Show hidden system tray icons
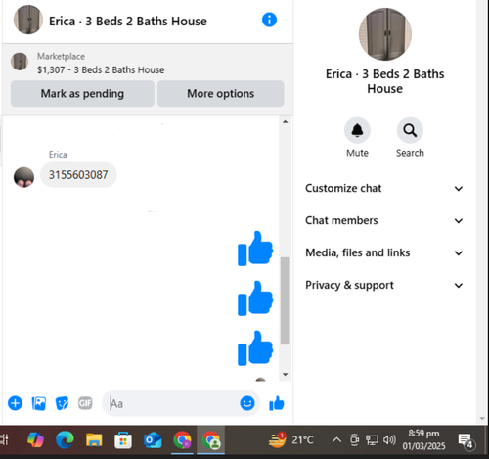Image resolution: width=489 pixels, height=459 pixels. [x=336, y=440]
